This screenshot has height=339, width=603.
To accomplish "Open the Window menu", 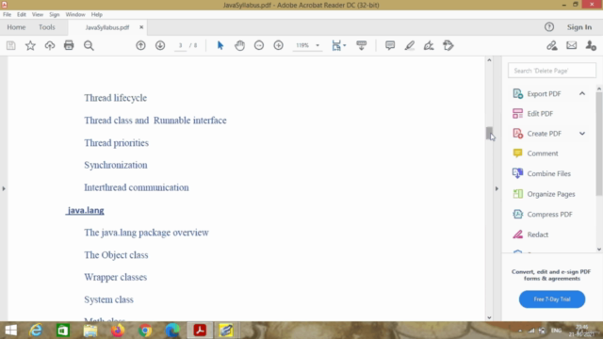I will (x=75, y=15).
